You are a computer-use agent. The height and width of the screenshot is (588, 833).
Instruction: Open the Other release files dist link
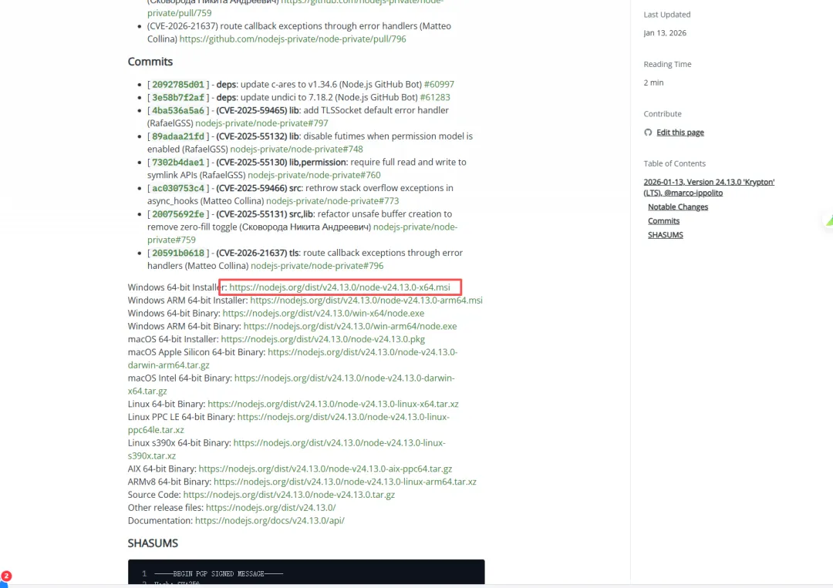(271, 508)
